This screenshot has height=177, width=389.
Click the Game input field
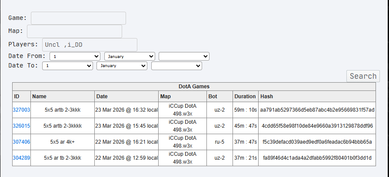[78, 18]
